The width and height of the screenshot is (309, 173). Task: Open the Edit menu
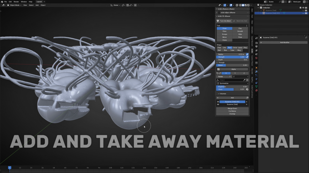click(x=10, y=2)
